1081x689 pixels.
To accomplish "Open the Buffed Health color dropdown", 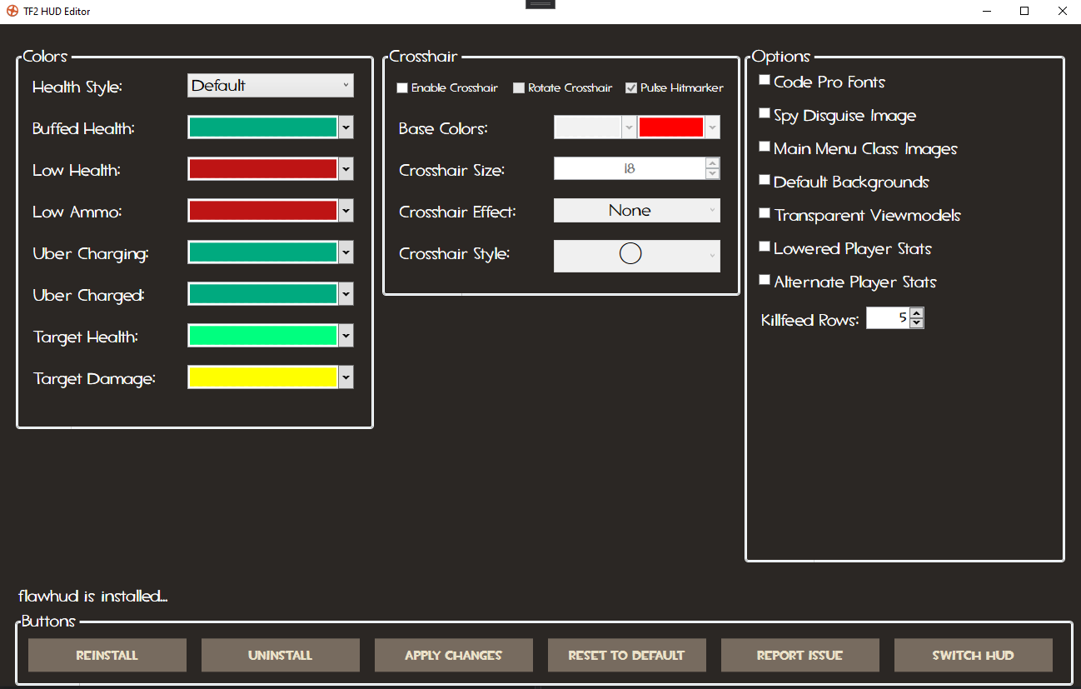I will (346, 127).
